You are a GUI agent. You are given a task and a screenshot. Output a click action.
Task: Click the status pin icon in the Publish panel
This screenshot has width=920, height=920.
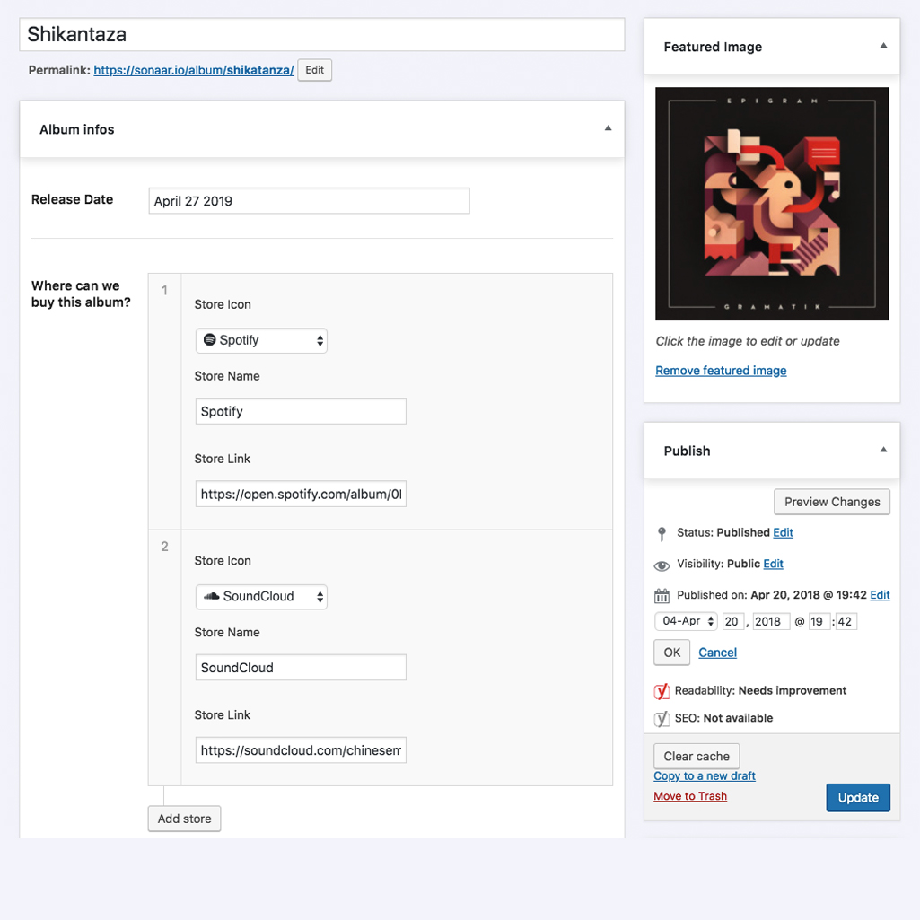point(662,532)
